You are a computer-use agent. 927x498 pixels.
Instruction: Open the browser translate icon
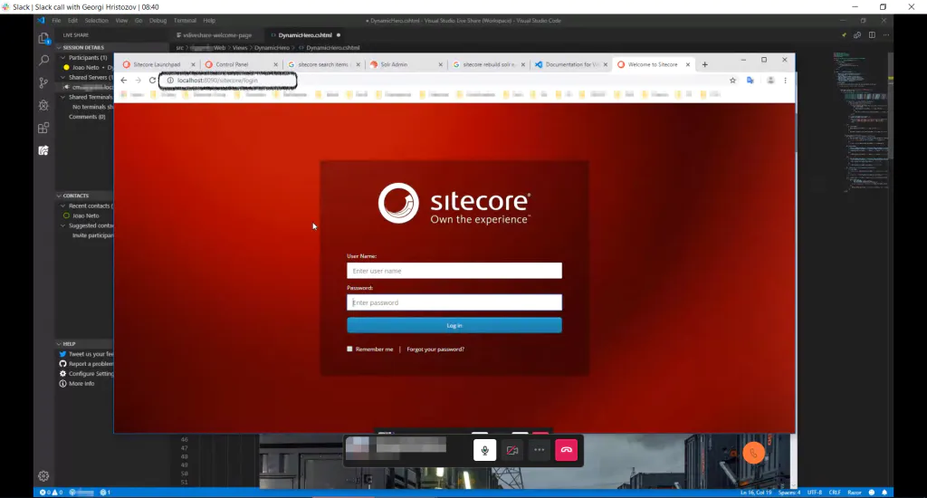750,81
